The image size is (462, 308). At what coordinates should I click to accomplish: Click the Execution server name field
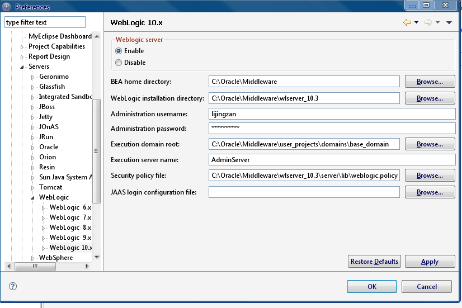click(x=332, y=160)
